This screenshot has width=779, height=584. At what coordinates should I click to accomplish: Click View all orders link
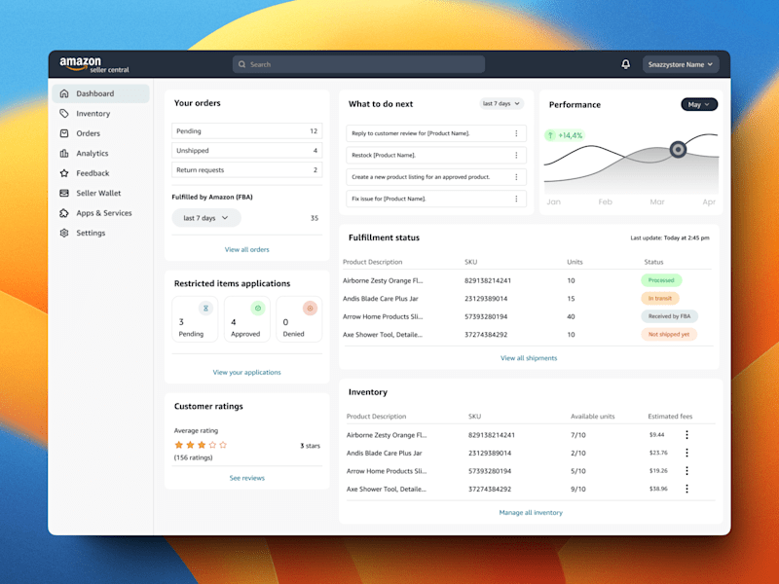[247, 249]
